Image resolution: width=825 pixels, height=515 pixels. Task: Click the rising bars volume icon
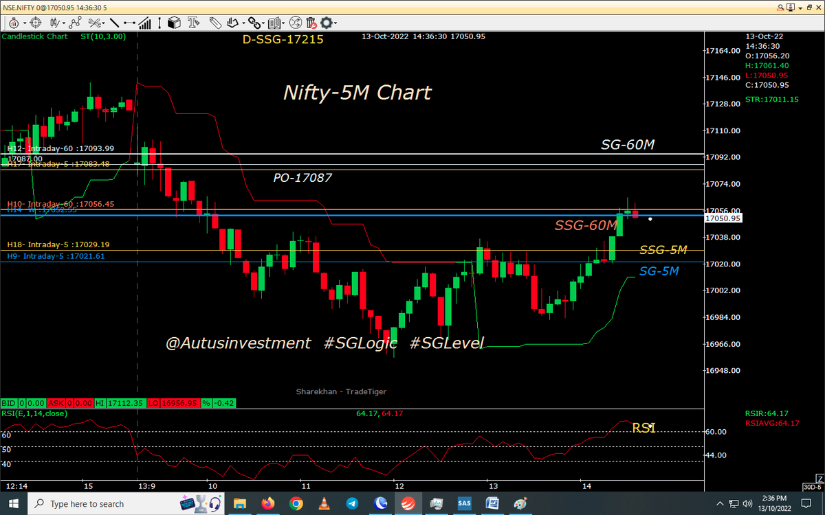144,23
